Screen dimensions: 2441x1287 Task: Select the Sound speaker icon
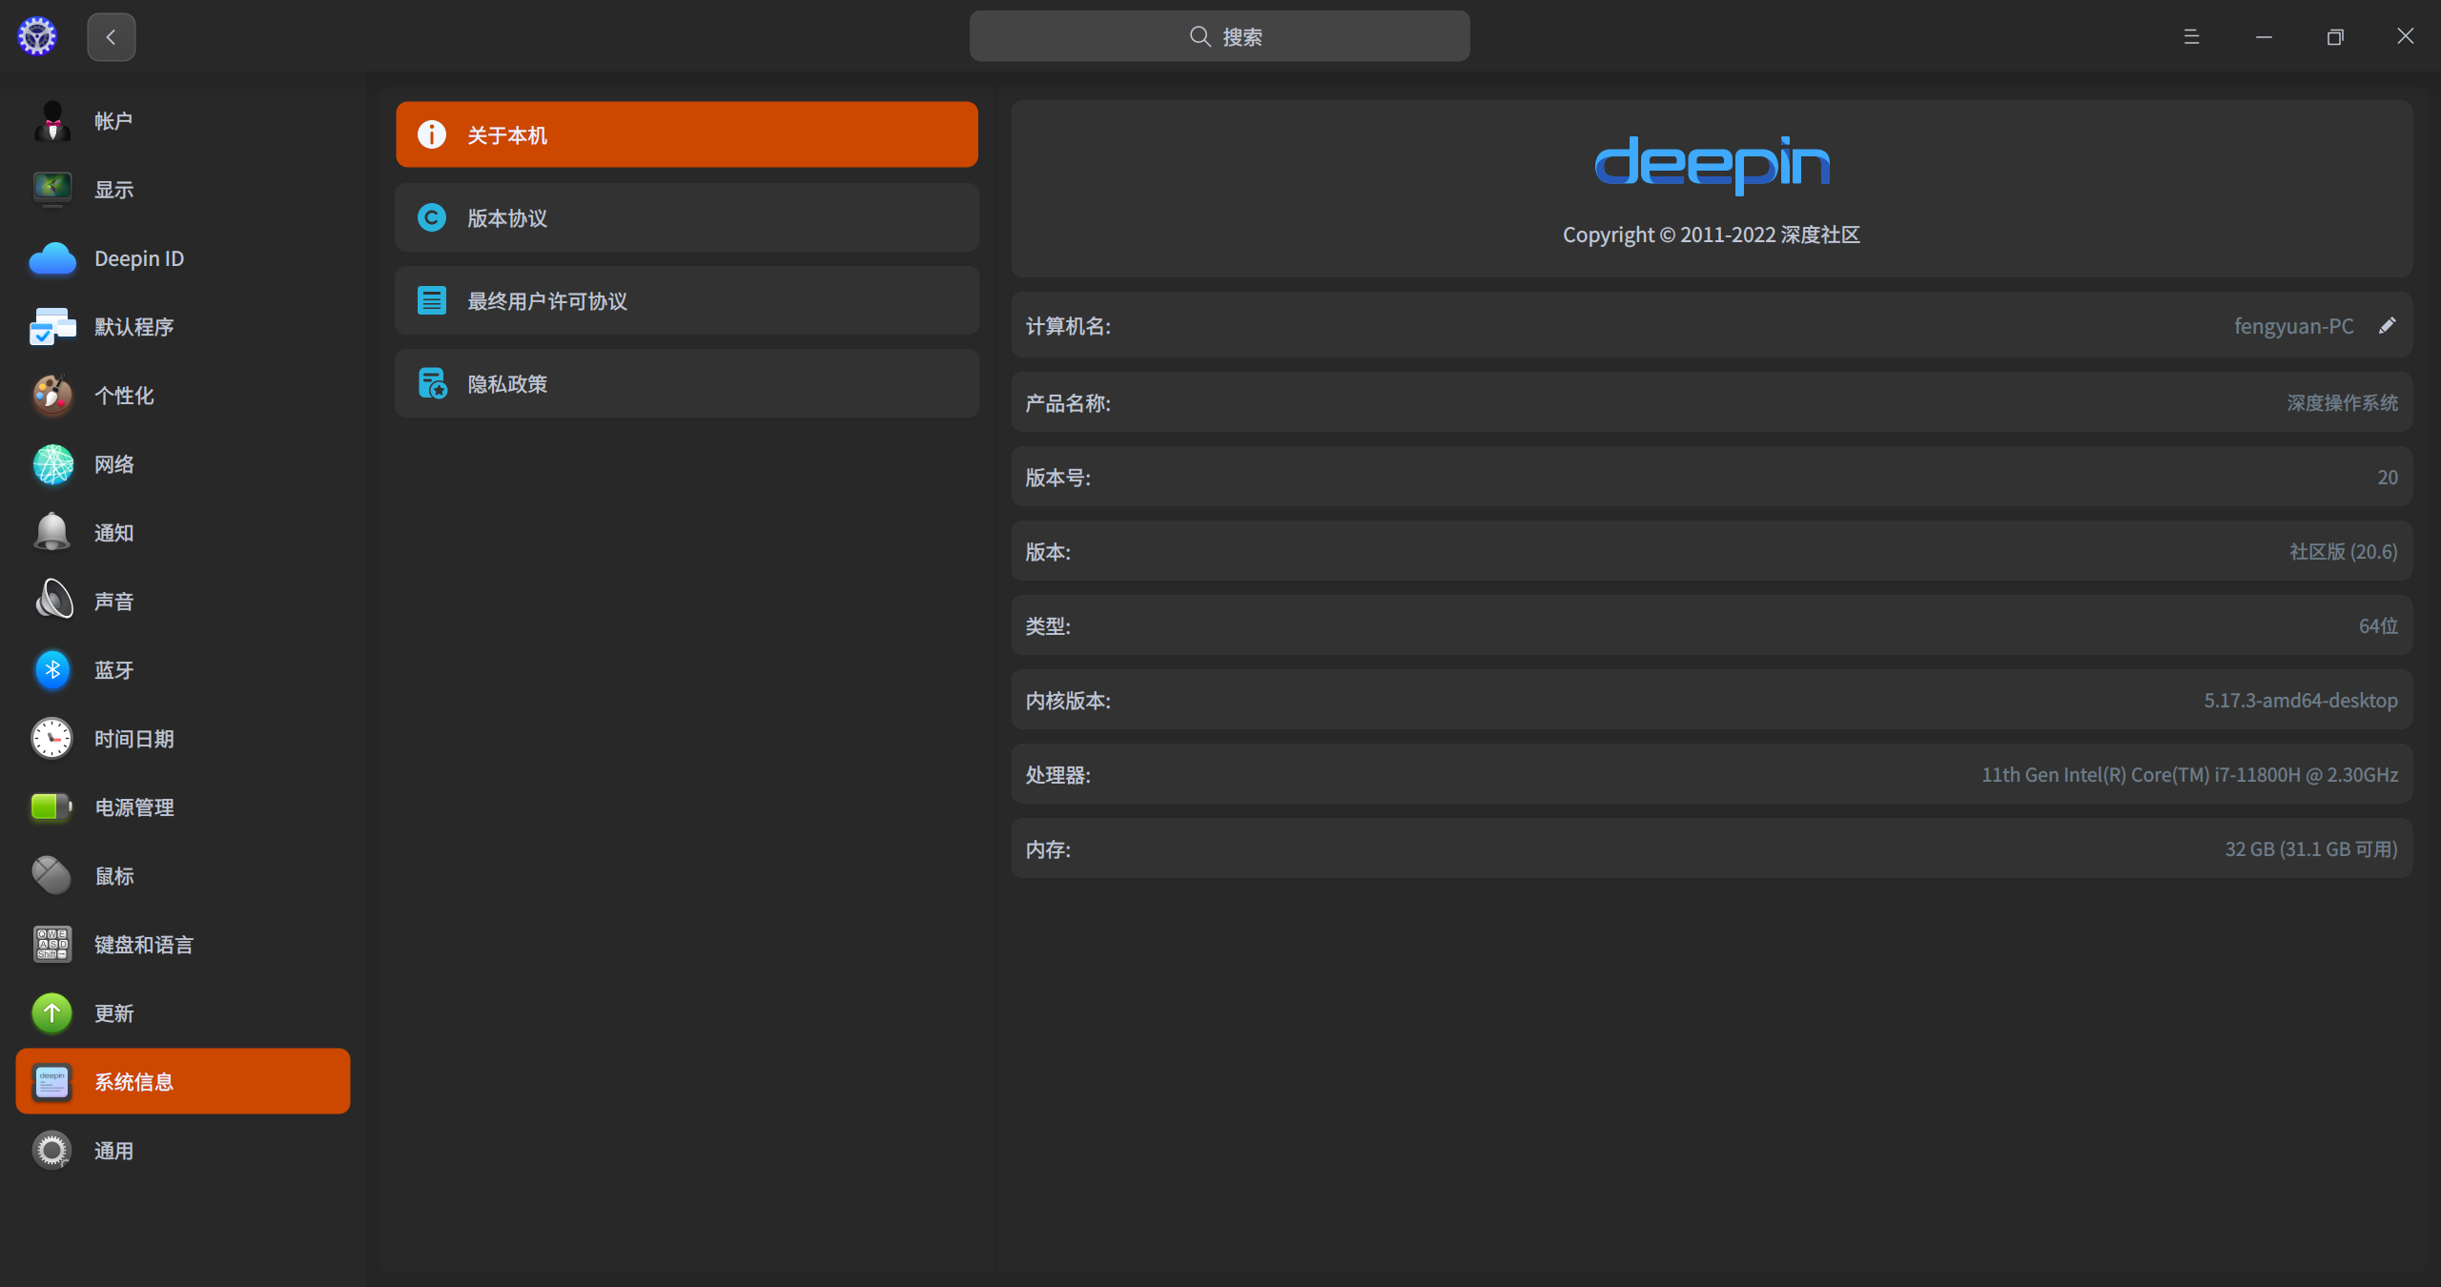52,601
